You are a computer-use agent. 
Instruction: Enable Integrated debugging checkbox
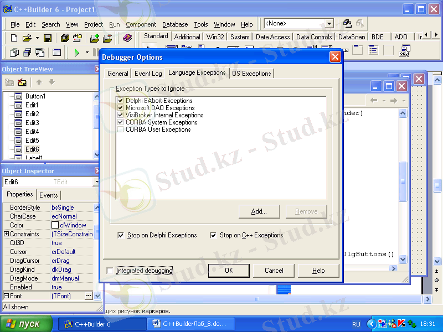pyautogui.click(x=110, y=271)
